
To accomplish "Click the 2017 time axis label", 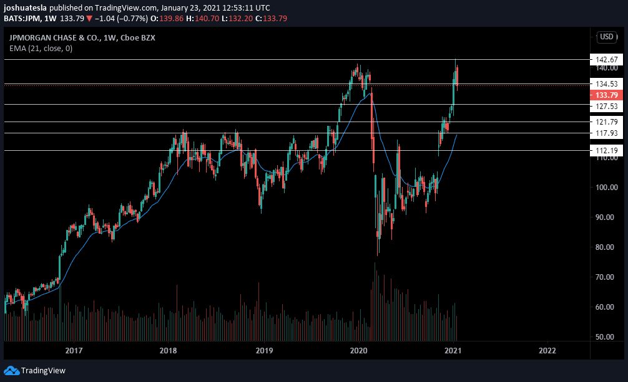I will 74,351.
